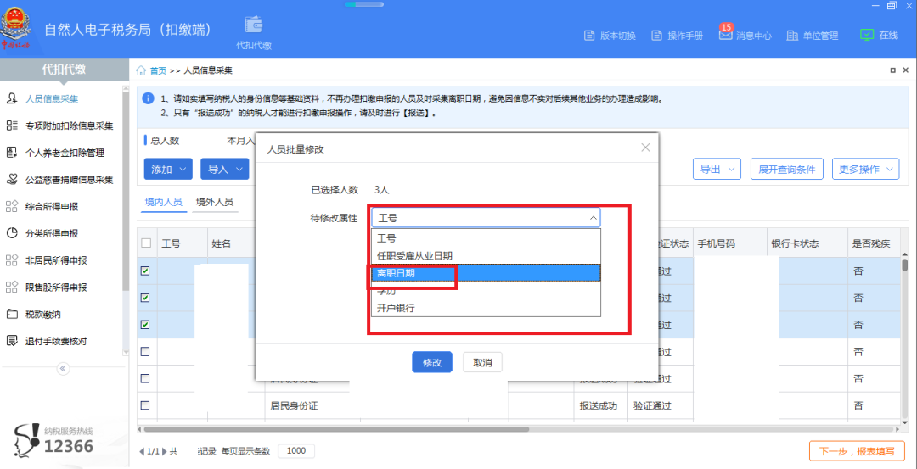Open 专项附加扣除信息采集 in the sidebar

(69, 126)
